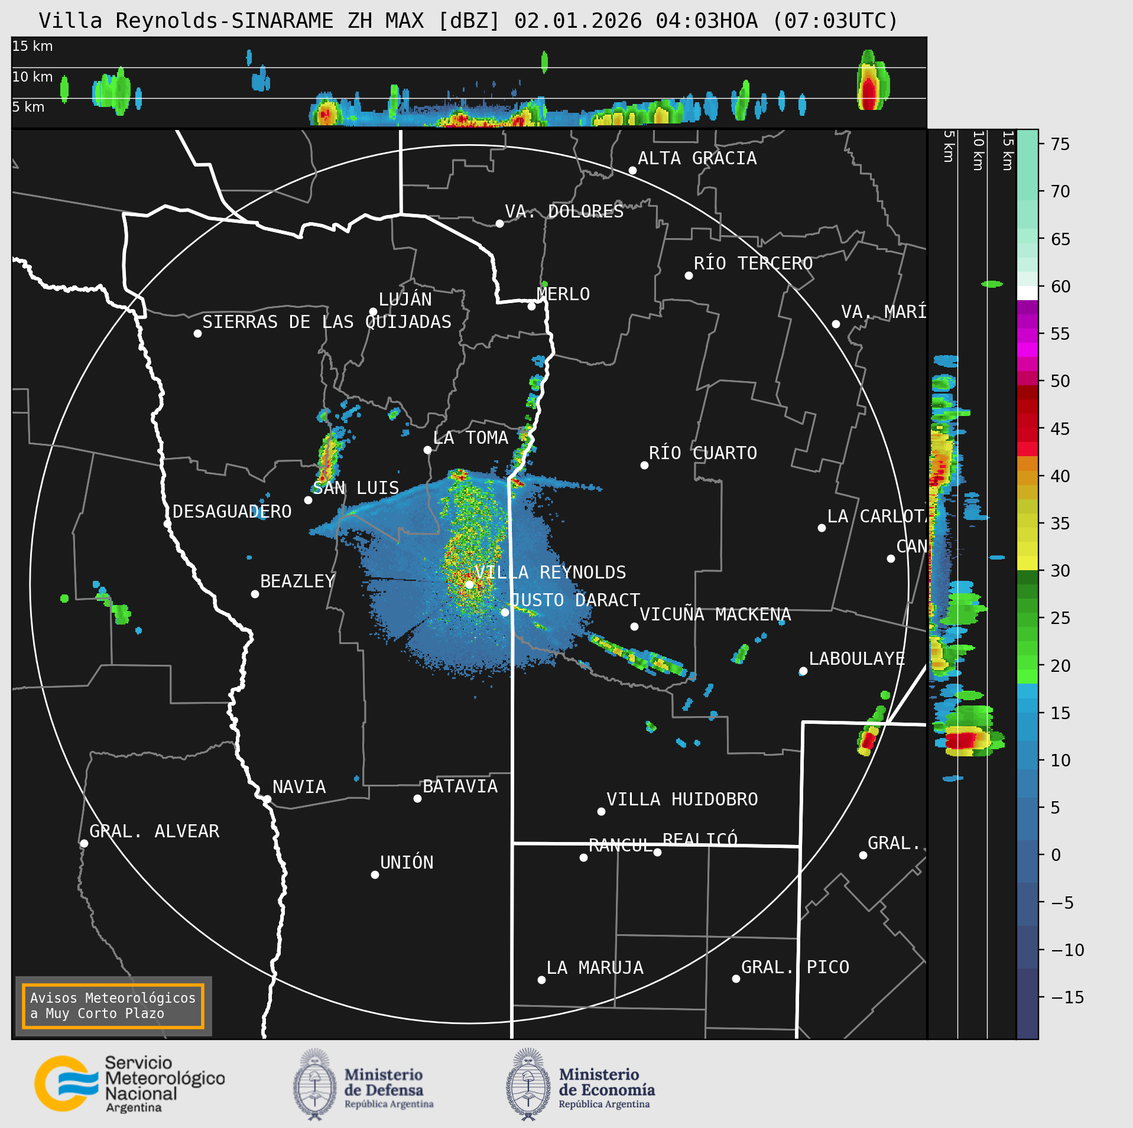This screenshot has width=1133, height=1128.
Task: Click the '−15' tick on the dBZ scale
Action: pyautogui.click(x=1067, y=997)
